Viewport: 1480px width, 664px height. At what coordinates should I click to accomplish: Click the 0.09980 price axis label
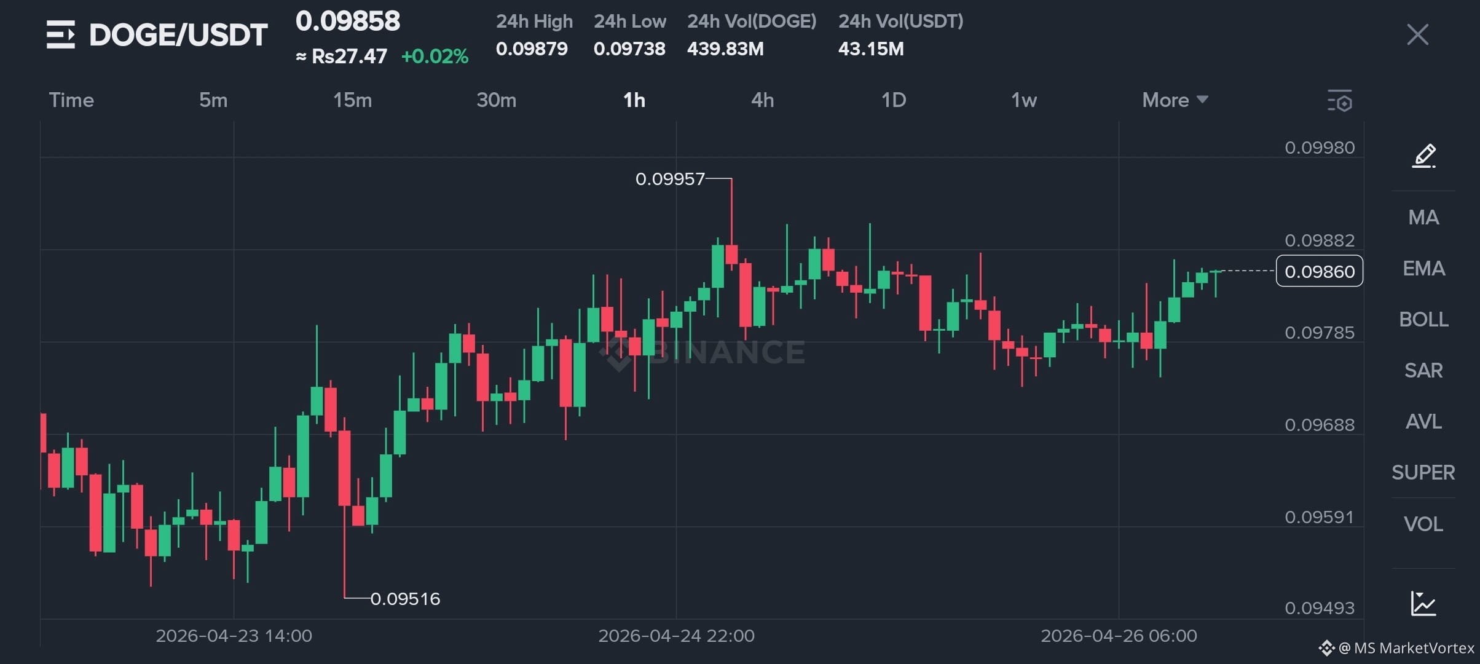coord(1320,148)
